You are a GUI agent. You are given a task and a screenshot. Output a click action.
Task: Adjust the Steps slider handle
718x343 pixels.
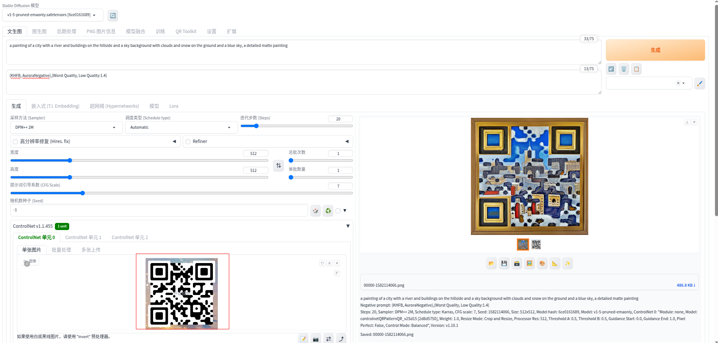coord(256,126)
